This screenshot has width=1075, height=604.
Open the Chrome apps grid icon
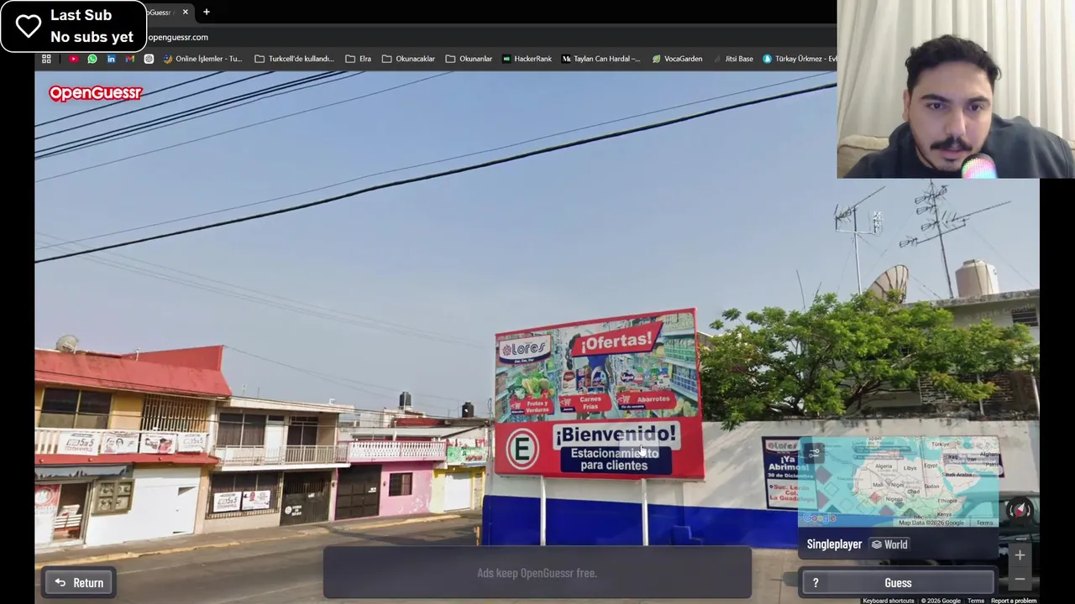click(x=46, y=59)
